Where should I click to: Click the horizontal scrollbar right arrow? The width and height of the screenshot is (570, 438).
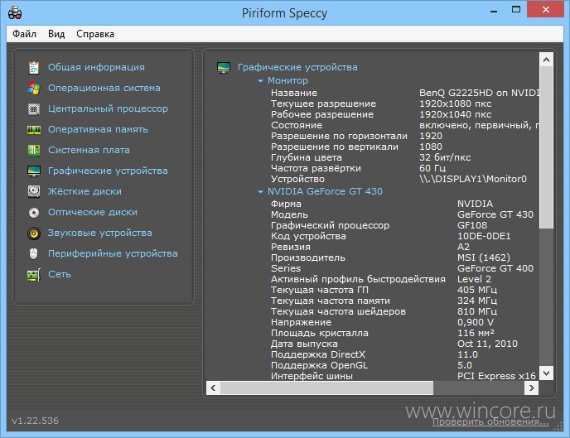(531, 387)
